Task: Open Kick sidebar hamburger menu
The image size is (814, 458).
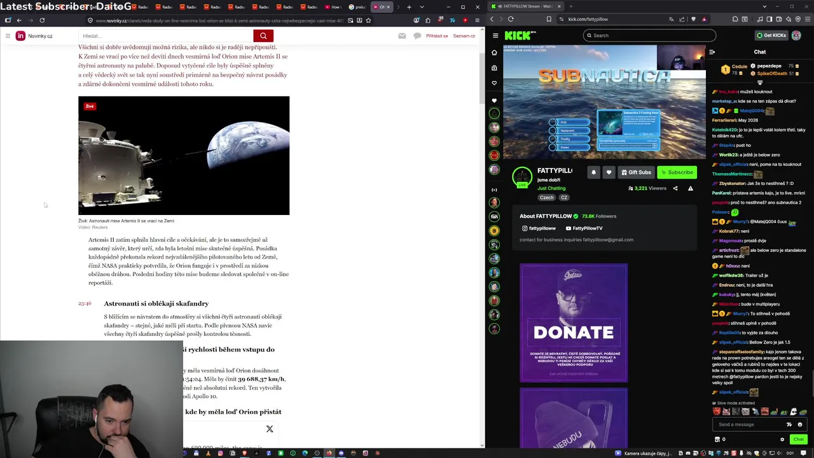Action: coord(495,36)
